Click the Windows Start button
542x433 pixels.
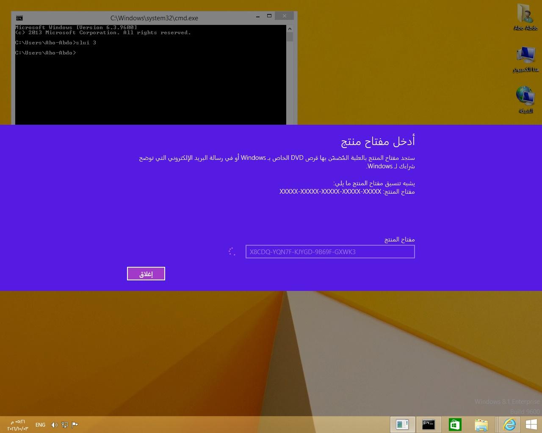[x=531, y=425]
